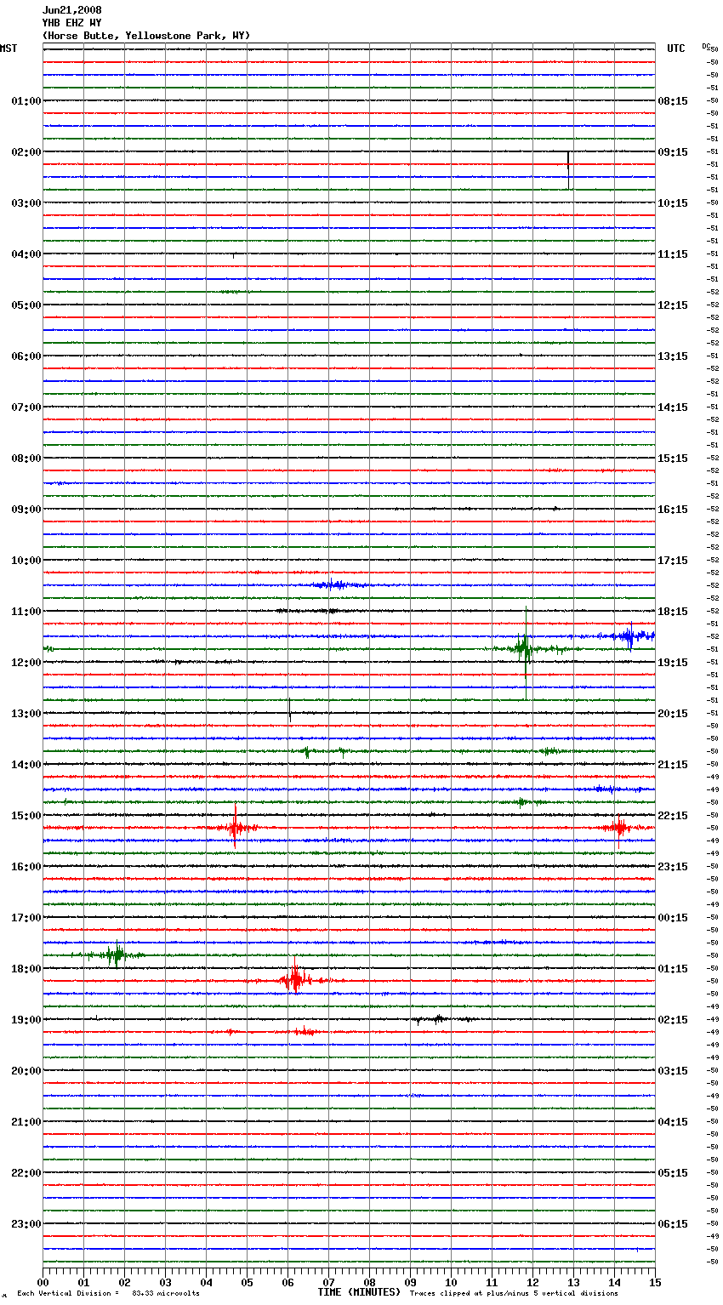Click the red event at minute 6 after 18:00
Viewport: 723px width, 1305px height.
[x=295, y=979]
